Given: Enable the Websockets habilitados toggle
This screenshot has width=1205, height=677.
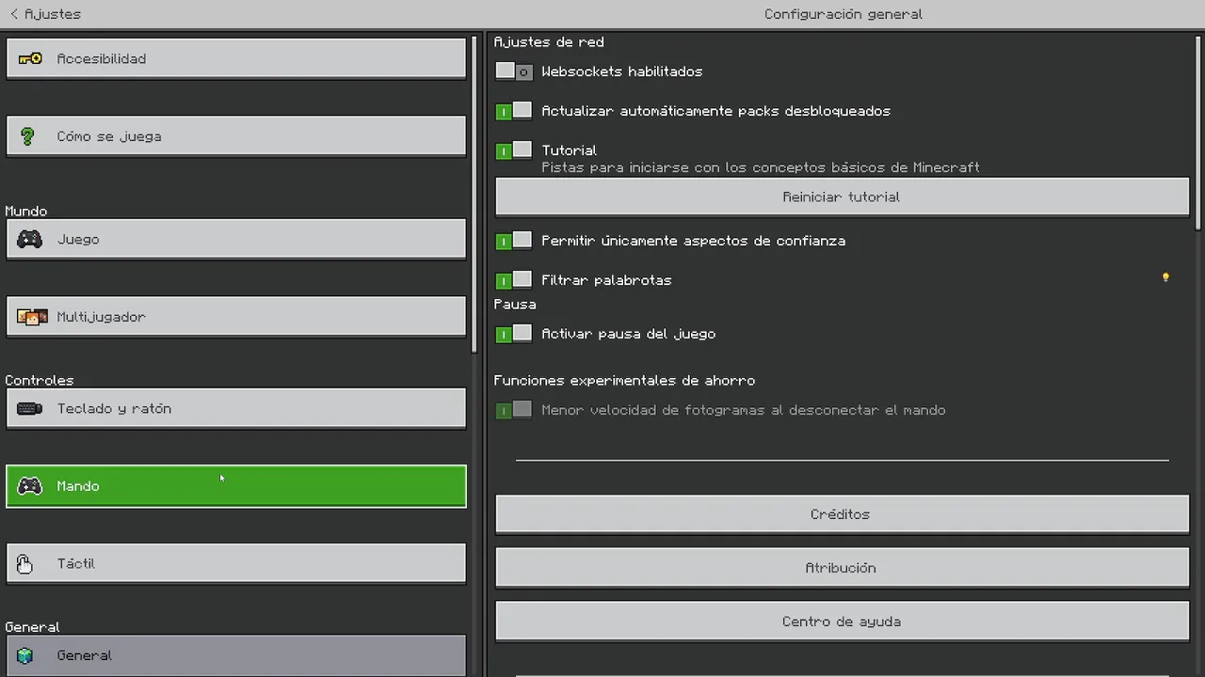Looking at the screenshot, I should (514, 71).
